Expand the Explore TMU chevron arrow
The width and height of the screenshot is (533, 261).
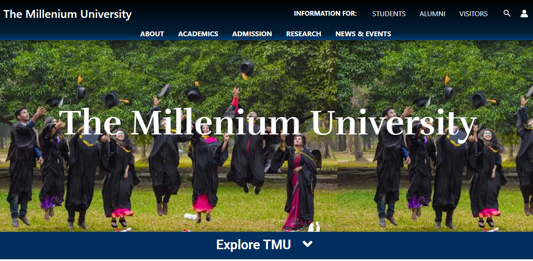pos(308,244)
